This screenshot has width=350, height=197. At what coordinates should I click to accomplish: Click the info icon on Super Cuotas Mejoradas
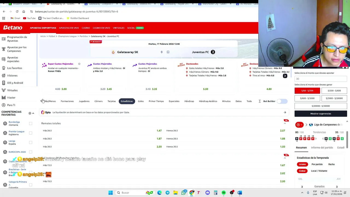coord(79,64)
